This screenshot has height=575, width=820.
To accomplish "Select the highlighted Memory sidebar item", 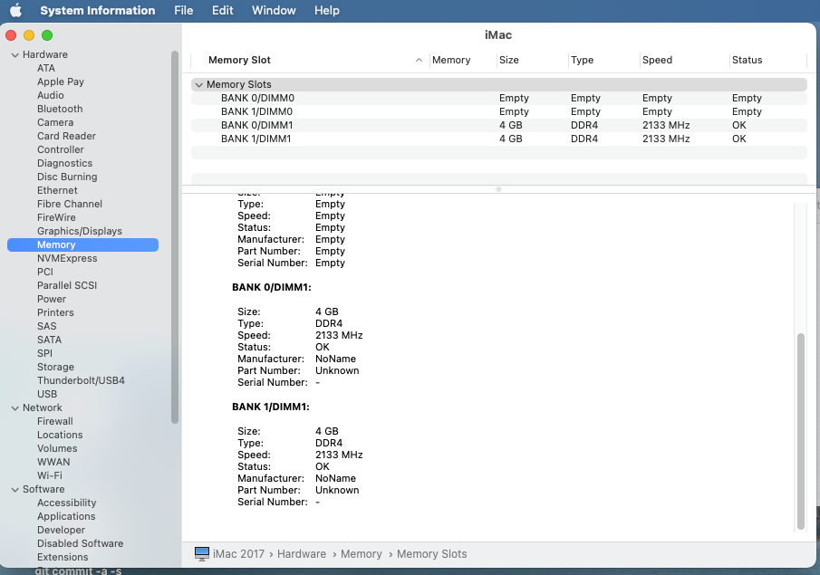I will click(82, 245).
